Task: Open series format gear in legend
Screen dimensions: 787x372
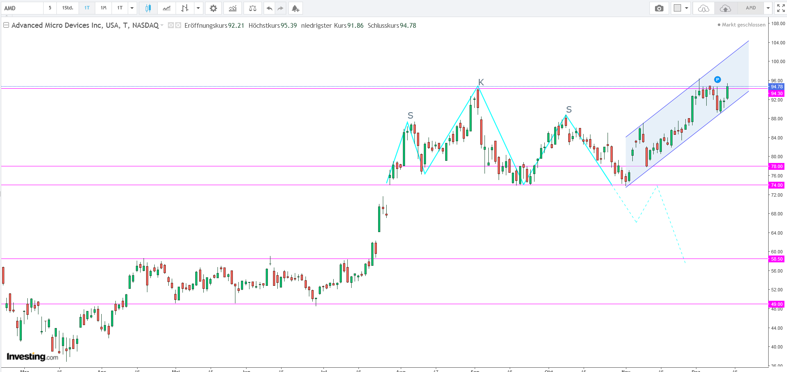Action: click(178, 25)
